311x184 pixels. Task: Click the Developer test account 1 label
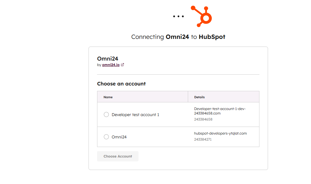(135, 115)
